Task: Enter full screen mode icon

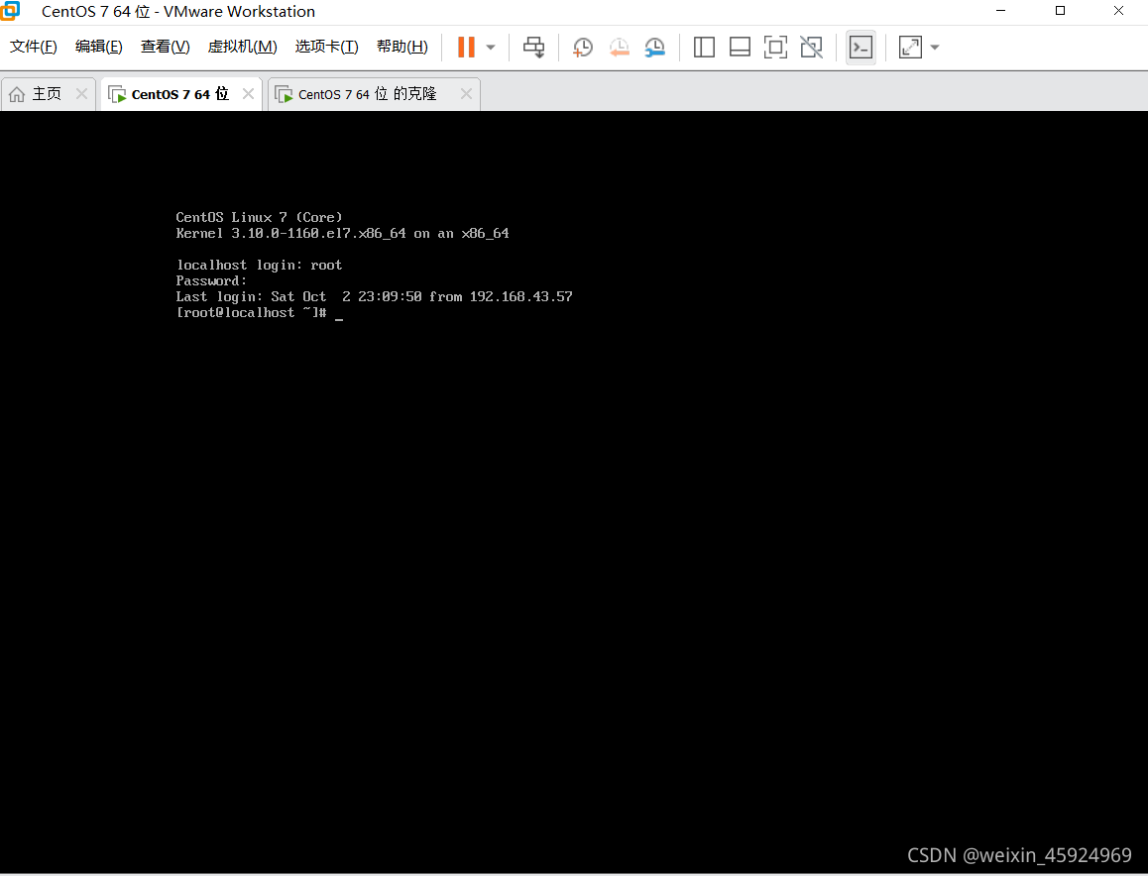Action: point(775,48)
